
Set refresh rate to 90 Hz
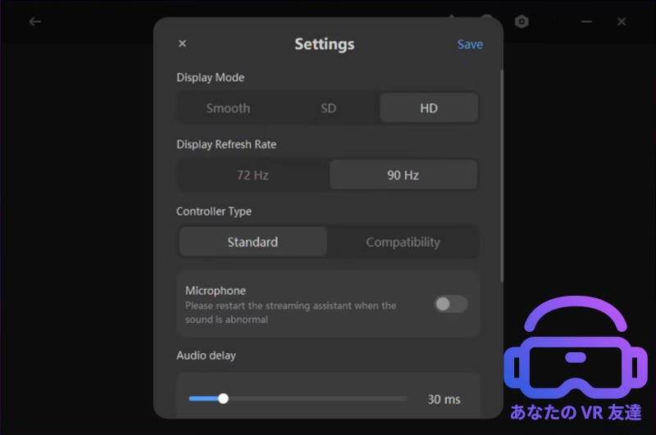click(403, 174)
